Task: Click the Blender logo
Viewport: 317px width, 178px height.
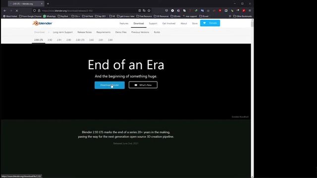Action: (43, 23)
